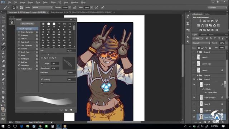Select the Eyedropper tool
This screenshot has width=229, height=129.
3,39
